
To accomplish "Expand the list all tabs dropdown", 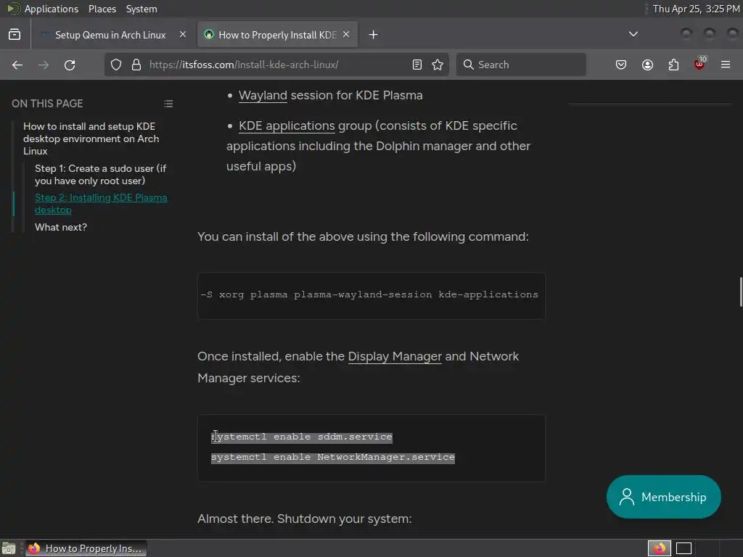I will 633,34.
